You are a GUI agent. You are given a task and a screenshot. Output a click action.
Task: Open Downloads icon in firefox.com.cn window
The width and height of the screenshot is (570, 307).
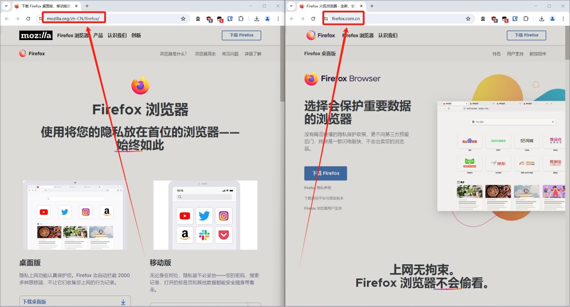coord(542,19)
